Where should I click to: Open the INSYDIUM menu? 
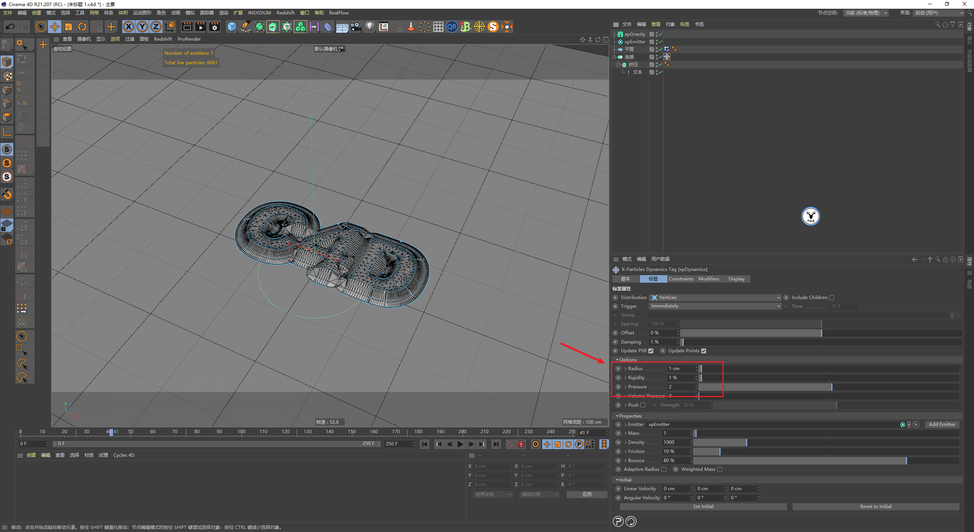coord(259,13)
